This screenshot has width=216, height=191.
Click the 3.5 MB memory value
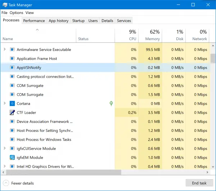(x=154, y=113)
